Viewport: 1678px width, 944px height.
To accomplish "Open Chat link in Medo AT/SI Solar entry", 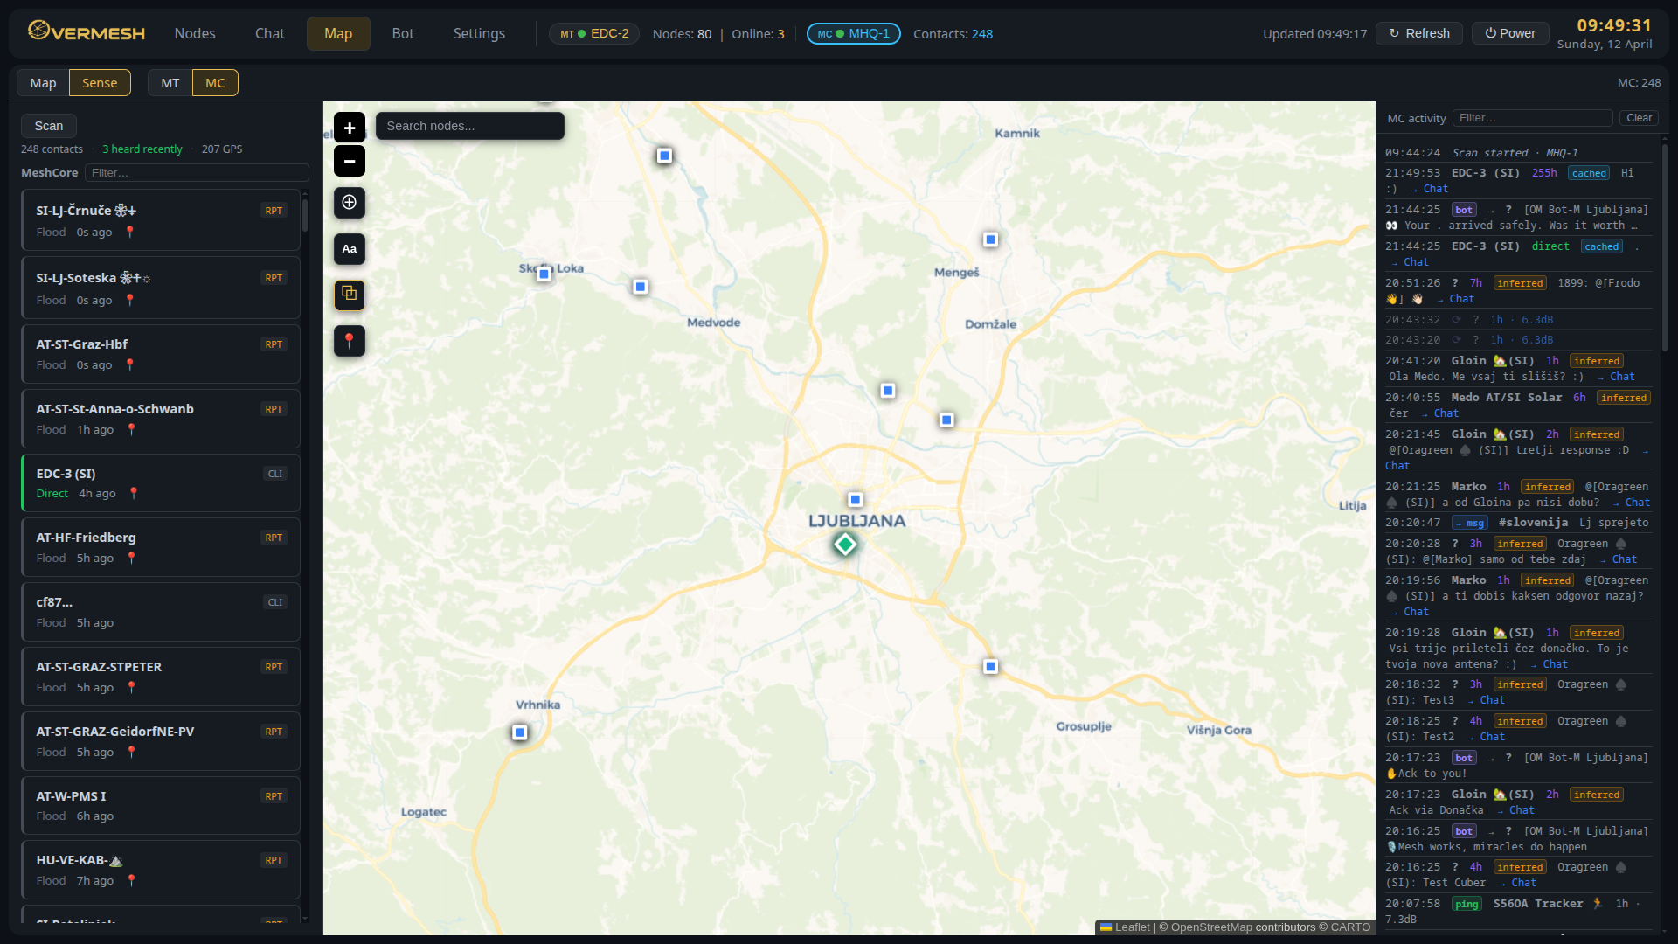I will (1446, 413).
